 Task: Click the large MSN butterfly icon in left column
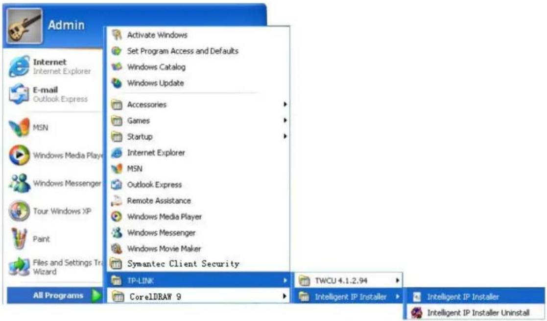click(19, 128)
